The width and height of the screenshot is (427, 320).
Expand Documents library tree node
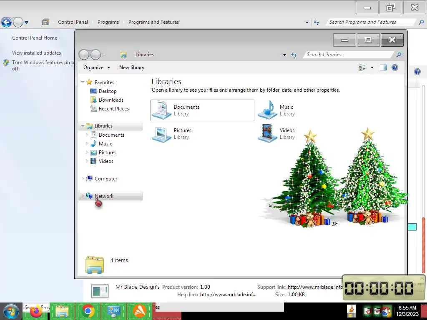pyautogui.click(x=87, y=135)
